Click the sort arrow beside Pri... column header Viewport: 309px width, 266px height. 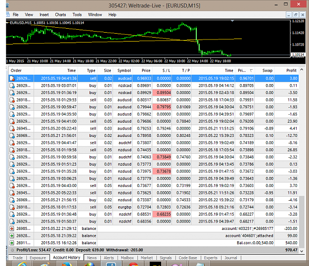(x=251, y=71)
